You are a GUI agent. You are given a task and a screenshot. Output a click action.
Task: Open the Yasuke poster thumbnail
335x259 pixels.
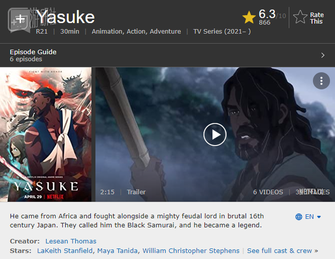pos(46,134)
